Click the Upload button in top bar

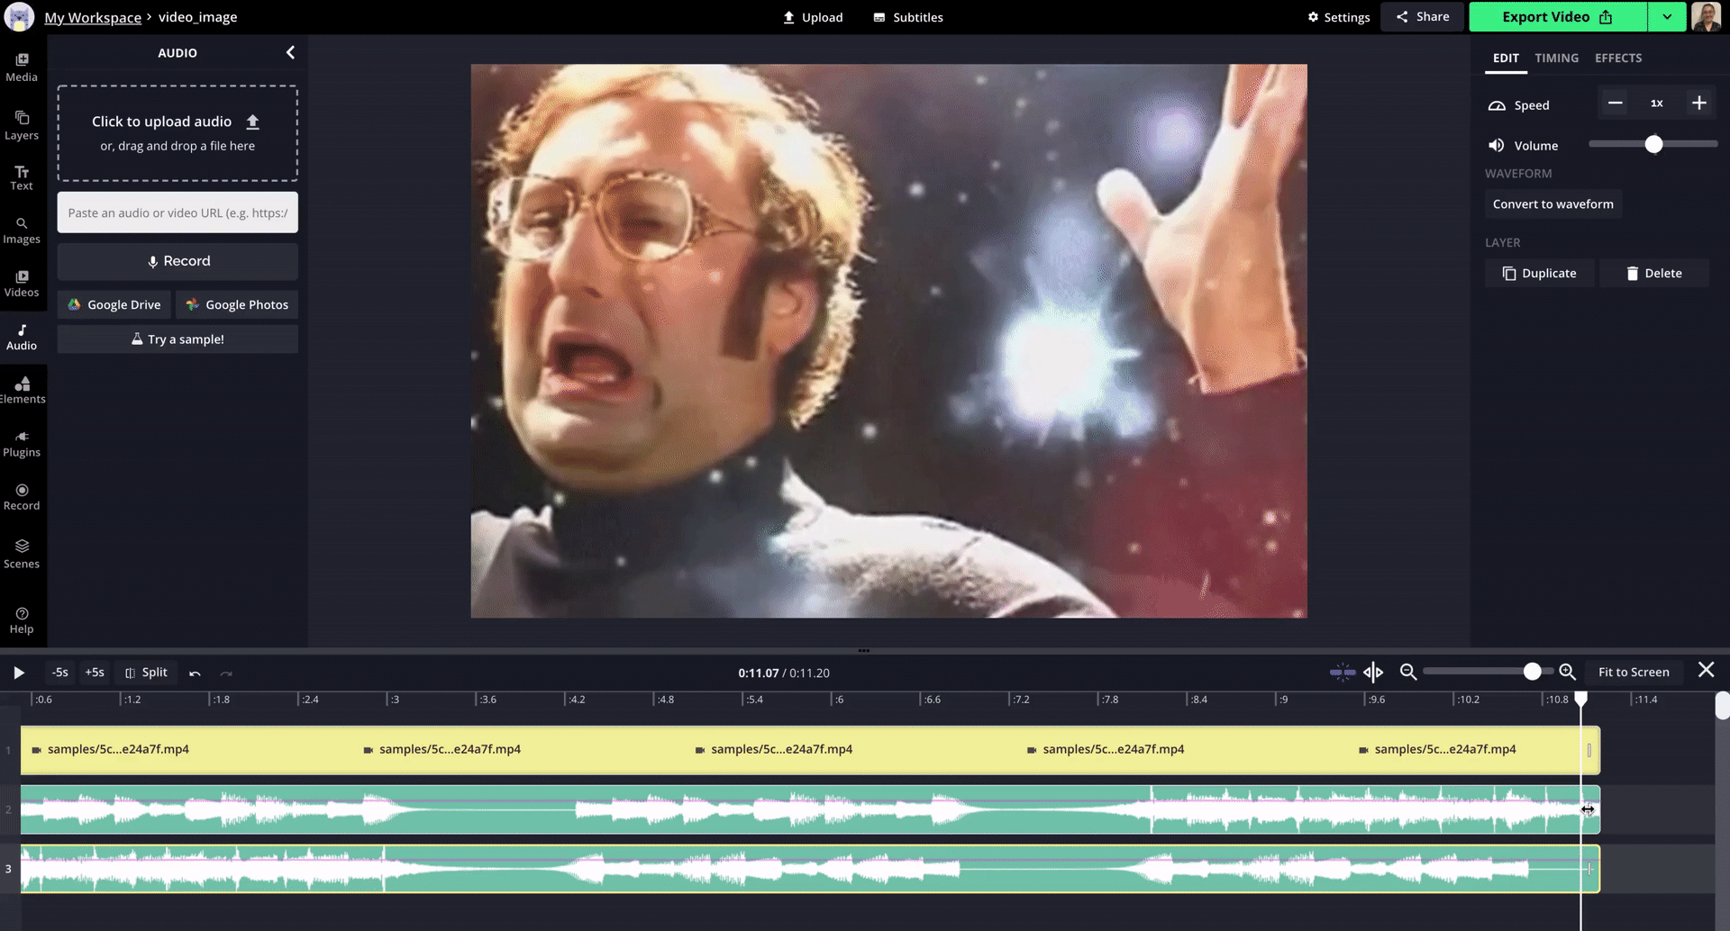coord(813,17)
